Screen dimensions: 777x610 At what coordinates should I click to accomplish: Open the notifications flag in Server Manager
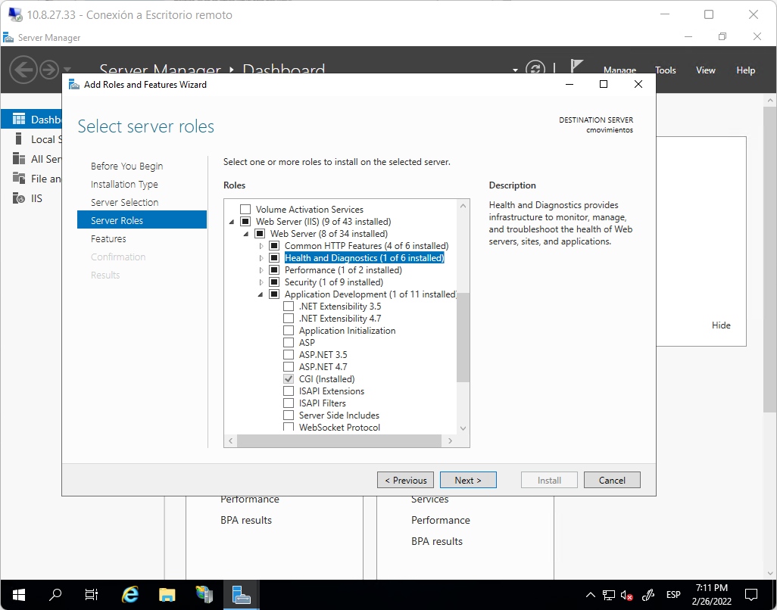click(576, 65)
